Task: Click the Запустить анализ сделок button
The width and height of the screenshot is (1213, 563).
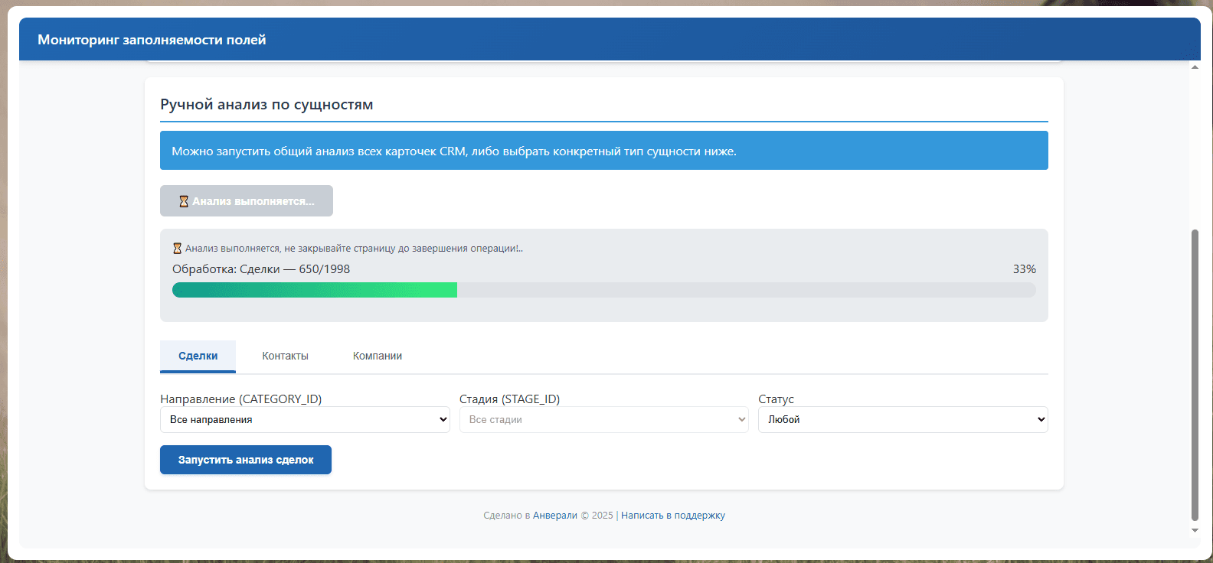Action: point(246,460)
